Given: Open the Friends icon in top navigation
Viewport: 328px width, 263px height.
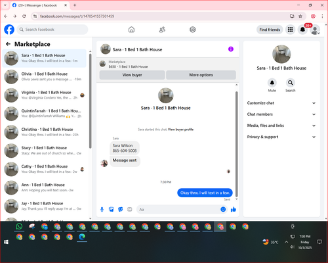Looking at the screenshot, I should [162, 30].
